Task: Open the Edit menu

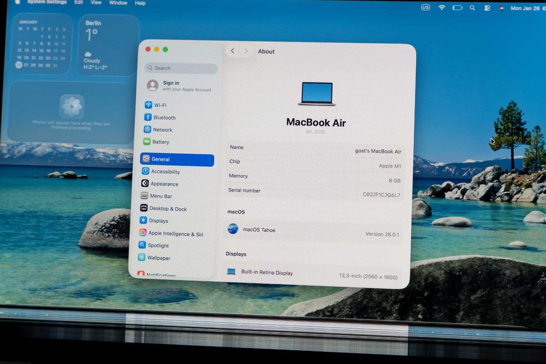Action: click(79, 2)
